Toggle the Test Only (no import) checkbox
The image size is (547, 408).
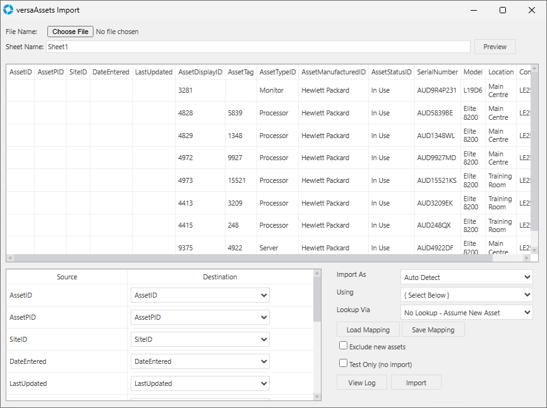coord(344,363)
